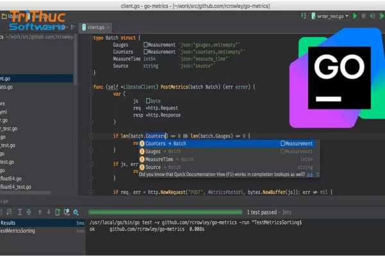Select Counters completion suggestion
The image size is (385, 256).
(227, 143)
